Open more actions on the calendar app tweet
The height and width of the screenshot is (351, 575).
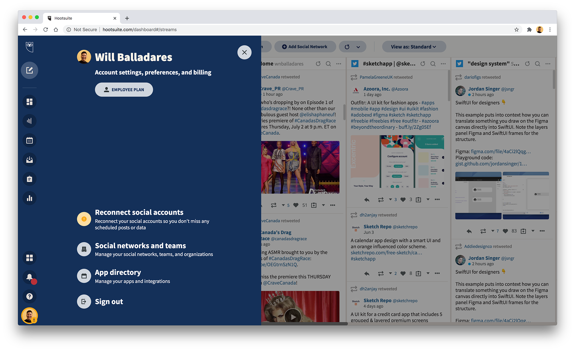point(437,273)
